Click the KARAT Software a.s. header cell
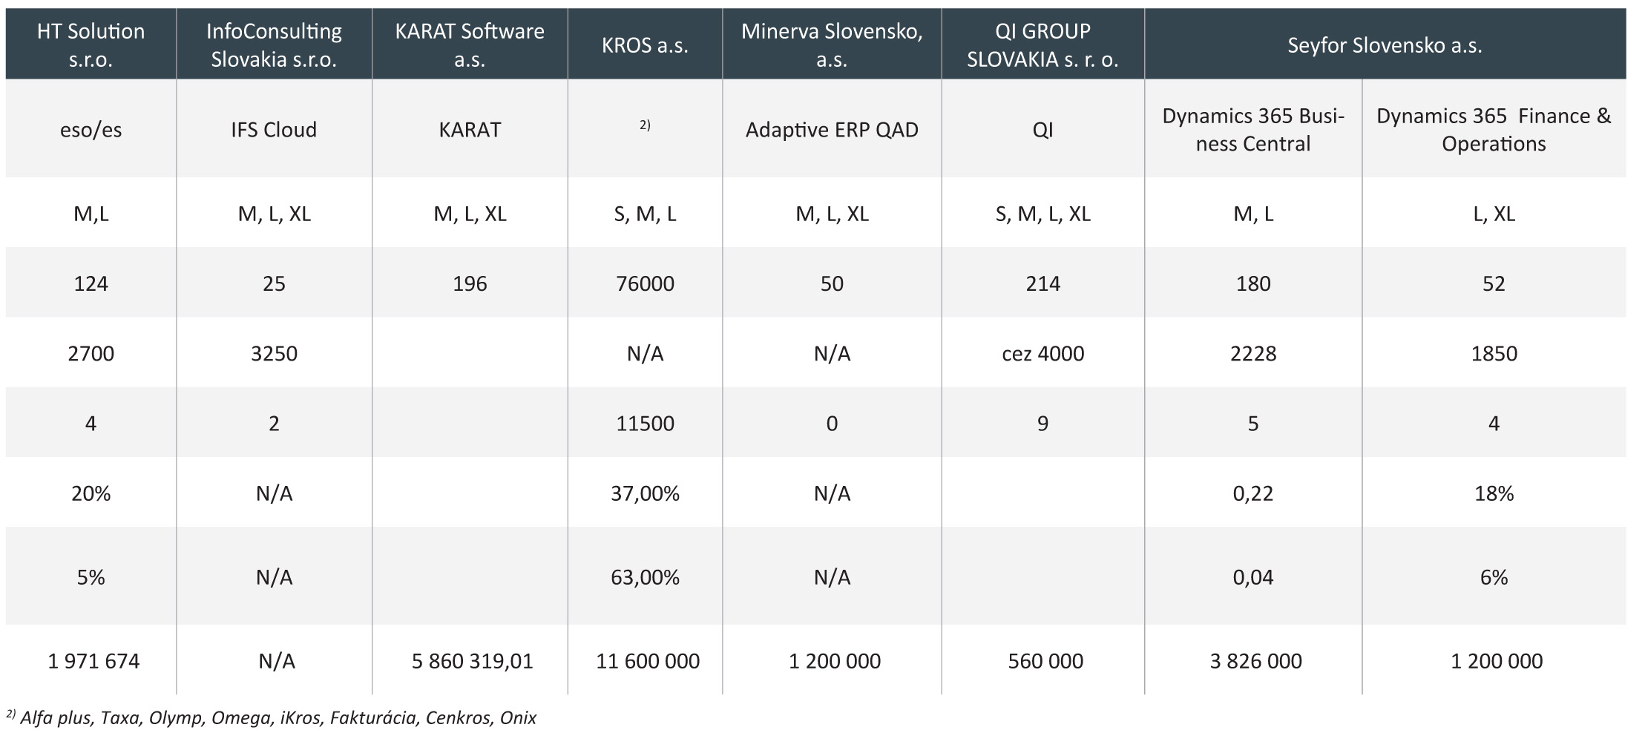This screenshot has width=1645, height=733. [x=470, y=45]
